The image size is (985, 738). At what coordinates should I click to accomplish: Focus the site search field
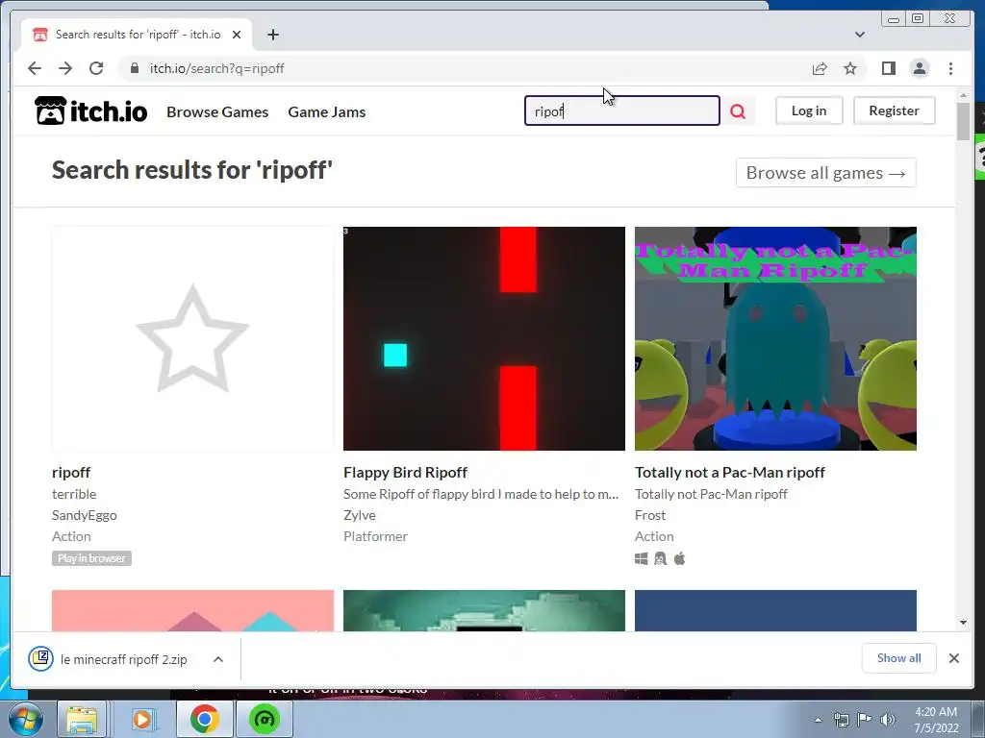click(622, 111)
